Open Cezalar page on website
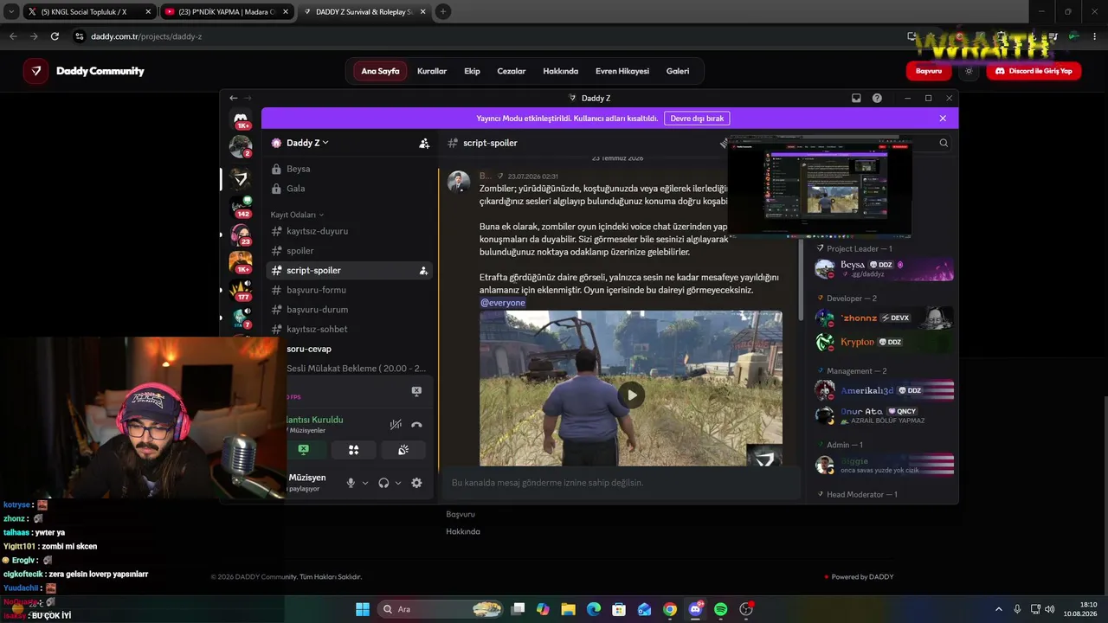1108x623 pixels. [x=512, y=71]
